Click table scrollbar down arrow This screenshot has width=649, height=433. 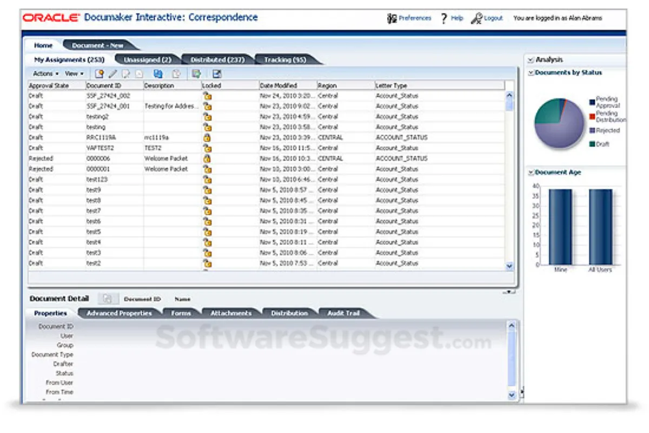click(x=509, y=266)
